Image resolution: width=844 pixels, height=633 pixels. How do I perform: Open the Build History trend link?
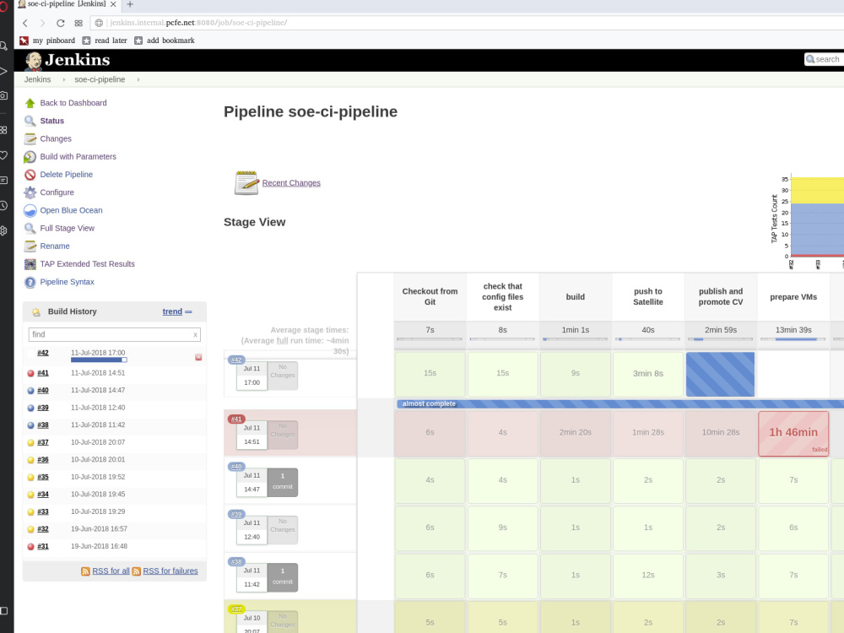click(172, 311)
